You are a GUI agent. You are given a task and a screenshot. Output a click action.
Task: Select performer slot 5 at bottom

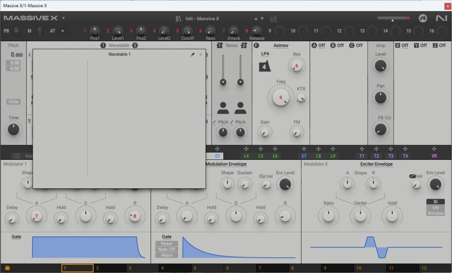pyautogui.click(x=207, y=268)
